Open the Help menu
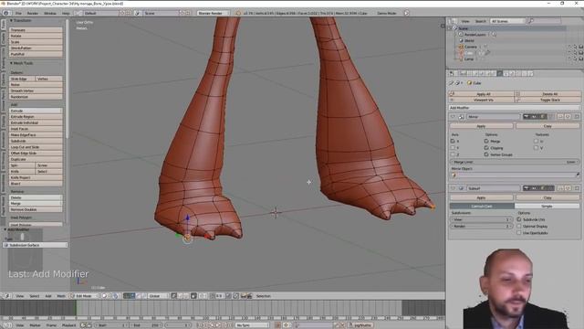584x329 pixels. 66,13
